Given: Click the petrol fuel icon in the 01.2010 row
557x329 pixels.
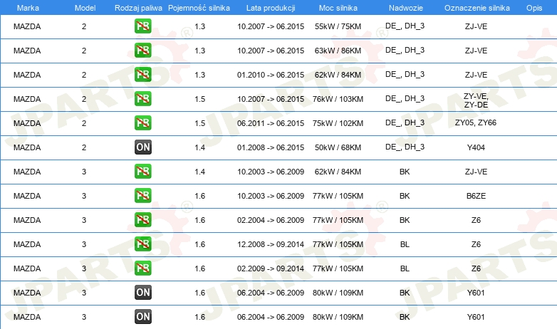Looking at the screenshot, I should click(x=142, y=75).
